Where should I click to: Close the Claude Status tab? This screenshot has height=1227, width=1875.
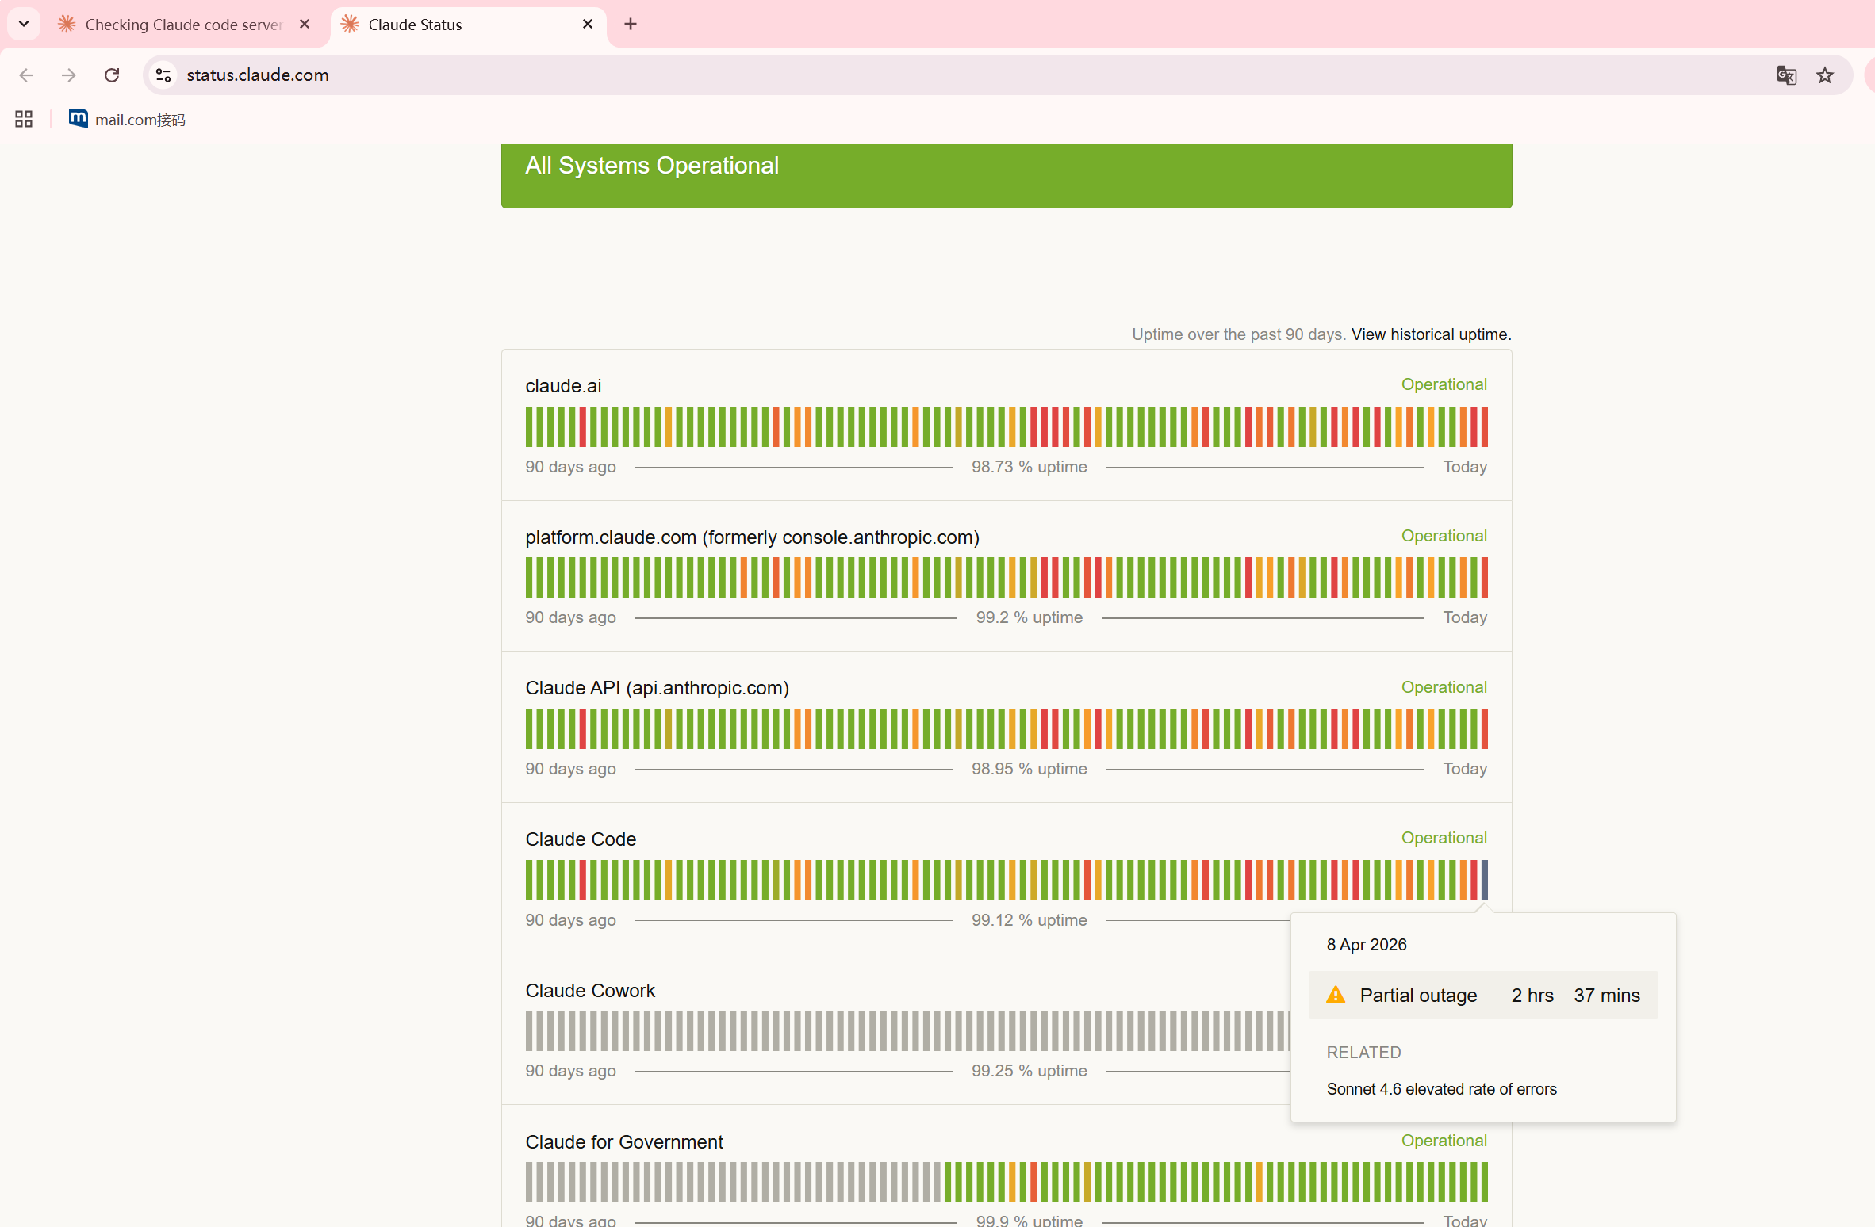[x=588, y=25]
